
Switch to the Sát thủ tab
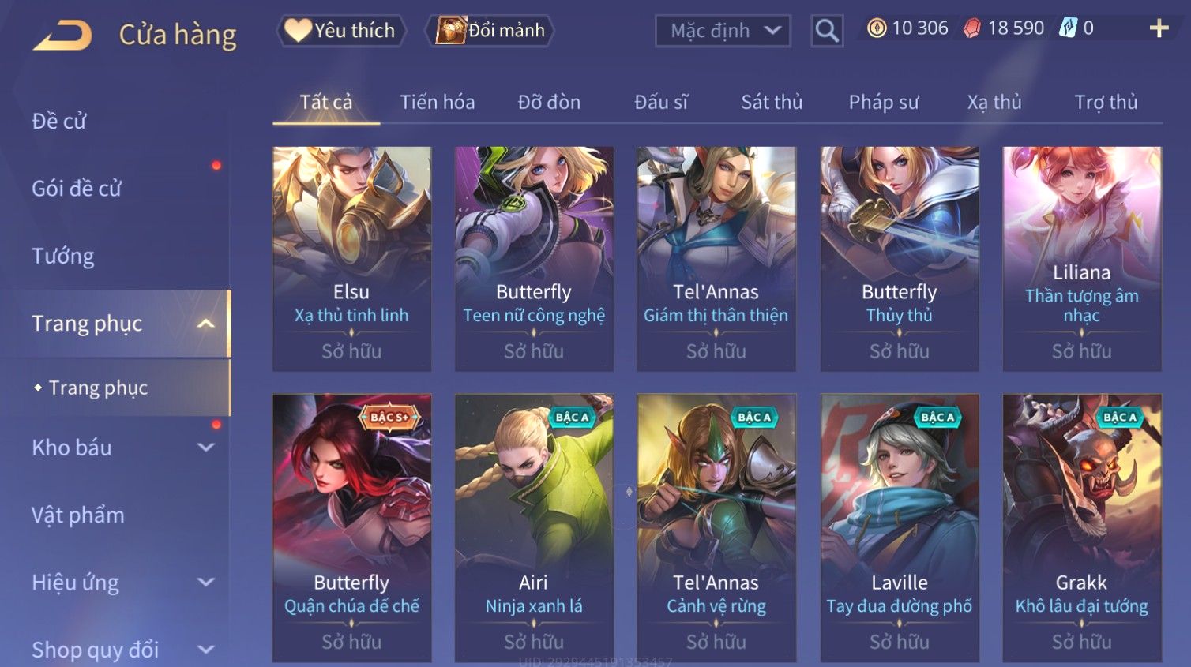click(x=772, y=102)
